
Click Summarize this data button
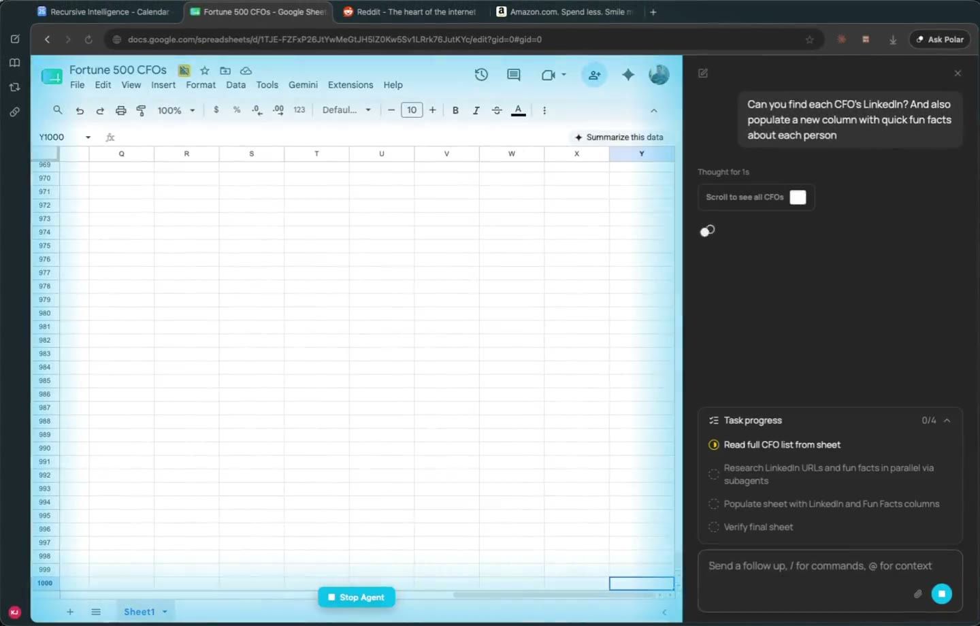(619, 137)
